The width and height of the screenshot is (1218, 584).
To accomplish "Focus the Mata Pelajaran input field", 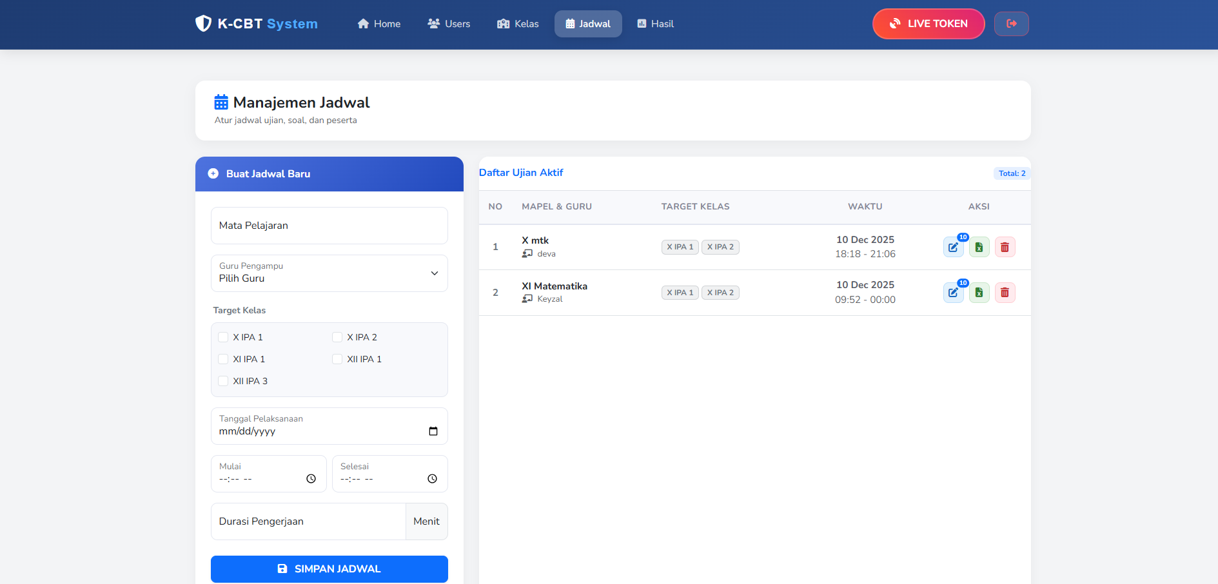I will coord(329,226).
